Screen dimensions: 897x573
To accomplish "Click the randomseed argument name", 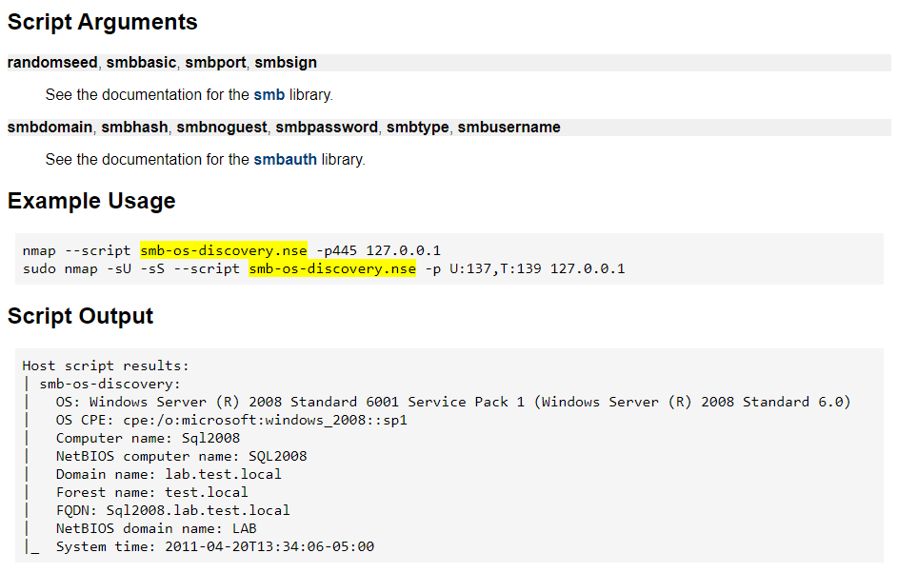I will 52,62.
